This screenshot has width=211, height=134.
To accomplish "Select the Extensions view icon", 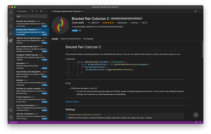I will click(11, 41).
